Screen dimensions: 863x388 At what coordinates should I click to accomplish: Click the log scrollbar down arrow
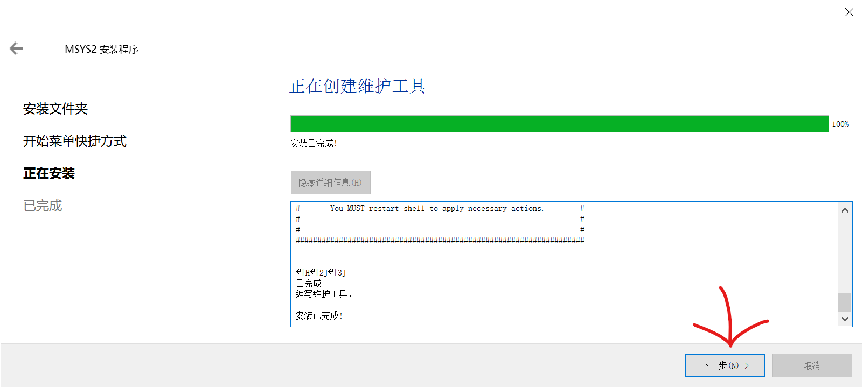pyautogui.click(x=845, y=319)
